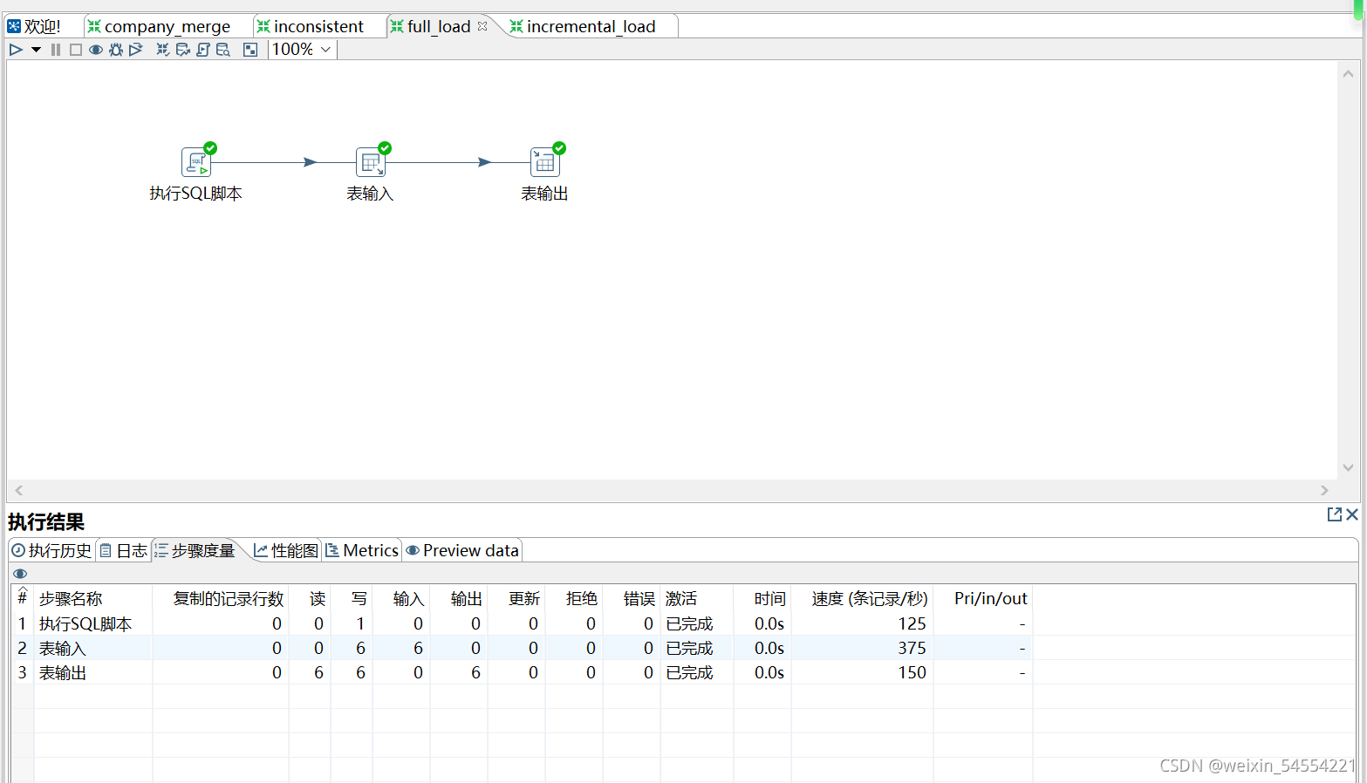Sort by 激活 column header
Image resolution: width=1367 pixels, height=783 pixels.
(697, 598)
